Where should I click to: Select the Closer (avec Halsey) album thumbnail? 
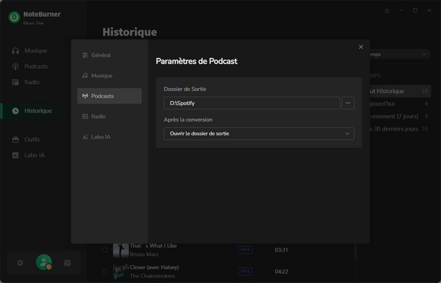coord(120,272)
